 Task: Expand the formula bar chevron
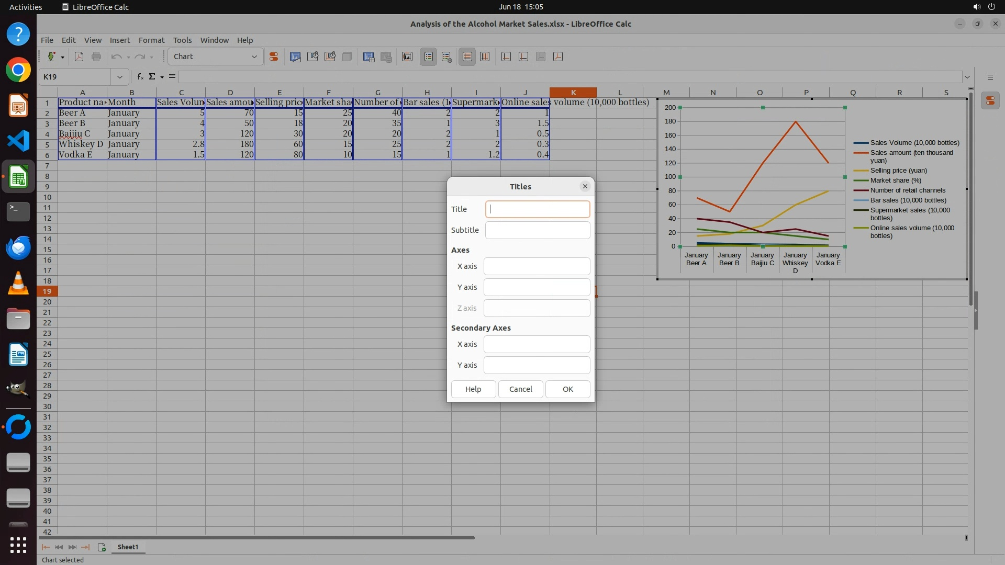[967, 77]
